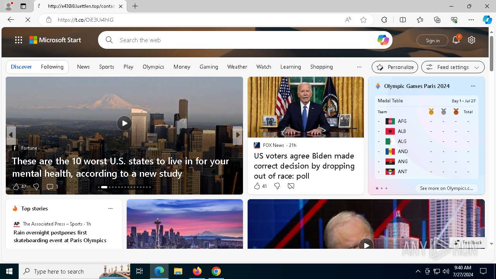This screenshot has width=496, height=279.
Task: Select second Olympic widget page dot
Action: [381, 188]
